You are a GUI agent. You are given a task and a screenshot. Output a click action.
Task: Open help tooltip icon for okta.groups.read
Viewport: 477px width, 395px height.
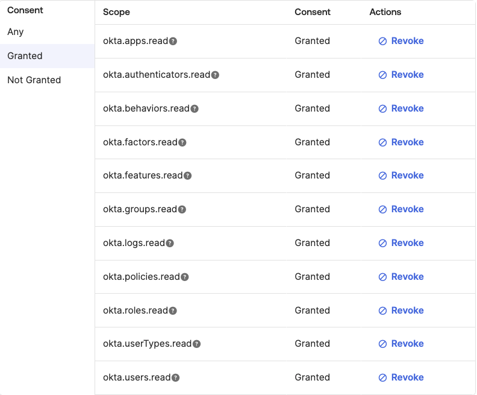click(x=182, y=209)
